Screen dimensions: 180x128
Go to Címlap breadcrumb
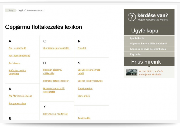point(10,10)
